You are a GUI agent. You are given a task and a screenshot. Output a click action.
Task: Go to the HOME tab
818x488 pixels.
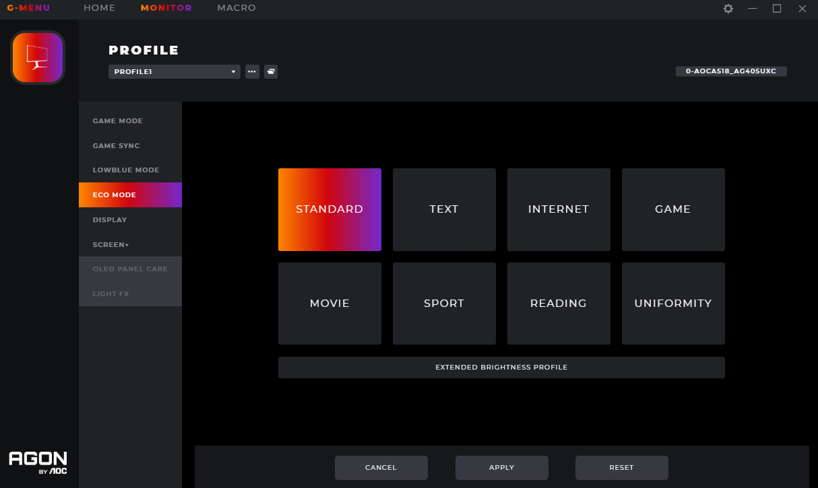tap(99, 8)
